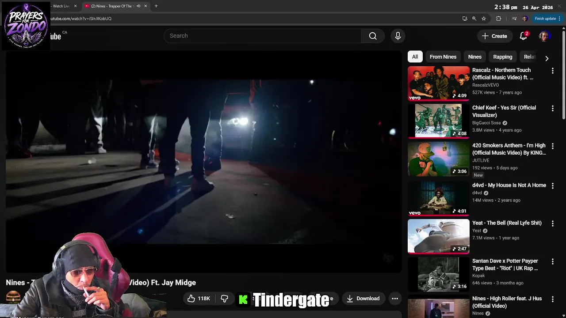Open options menu for 420 Smokers Anthem
The image size is (566, 318).
point(553,146)
